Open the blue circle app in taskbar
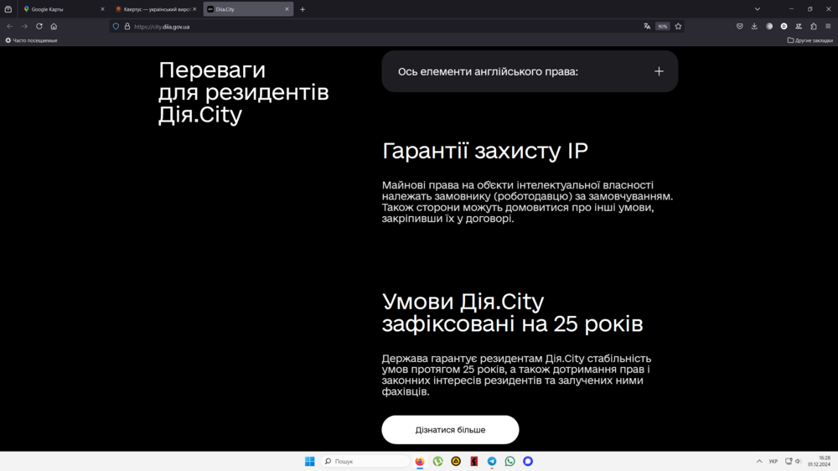 click(528, 462)
